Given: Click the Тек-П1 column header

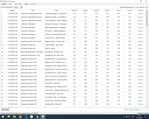Looking at the screenshot, I should 108,10.
